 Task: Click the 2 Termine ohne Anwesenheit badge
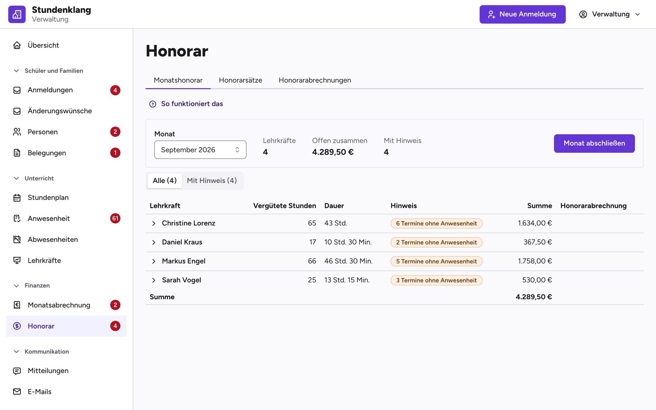tap(436, 242)
